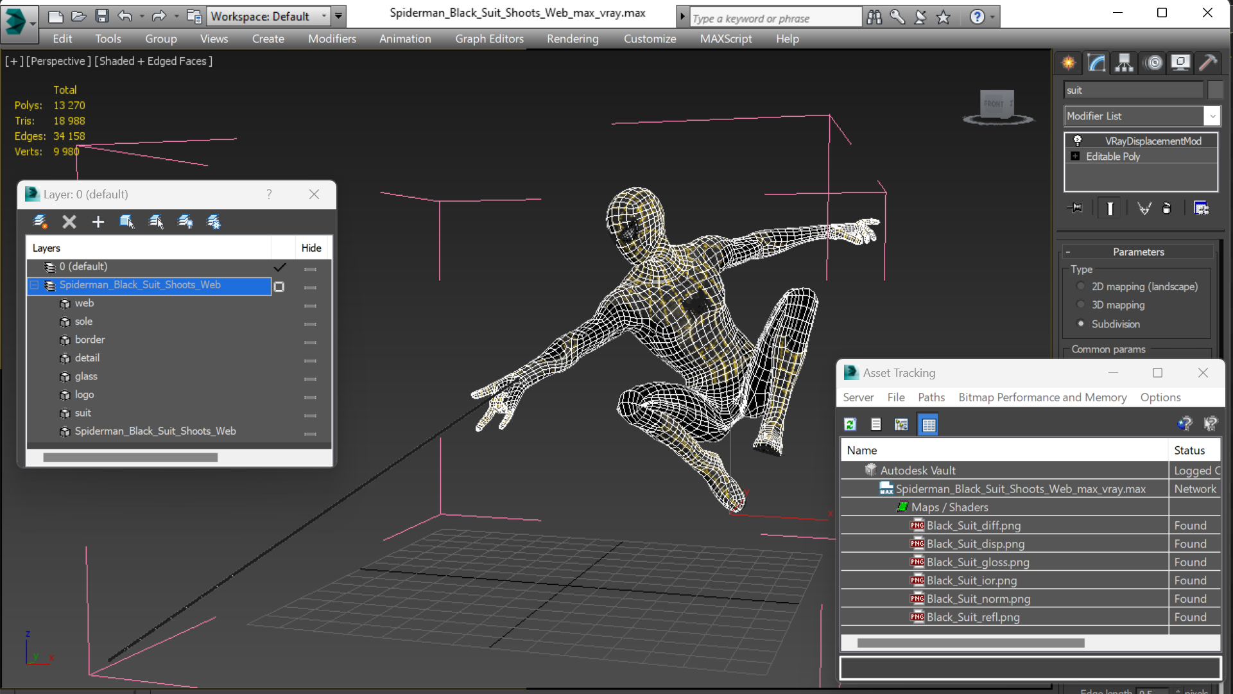Toggle hide for the sole object
The image size is (1233, 694).
pyautogui.click(x=311, y=324)
